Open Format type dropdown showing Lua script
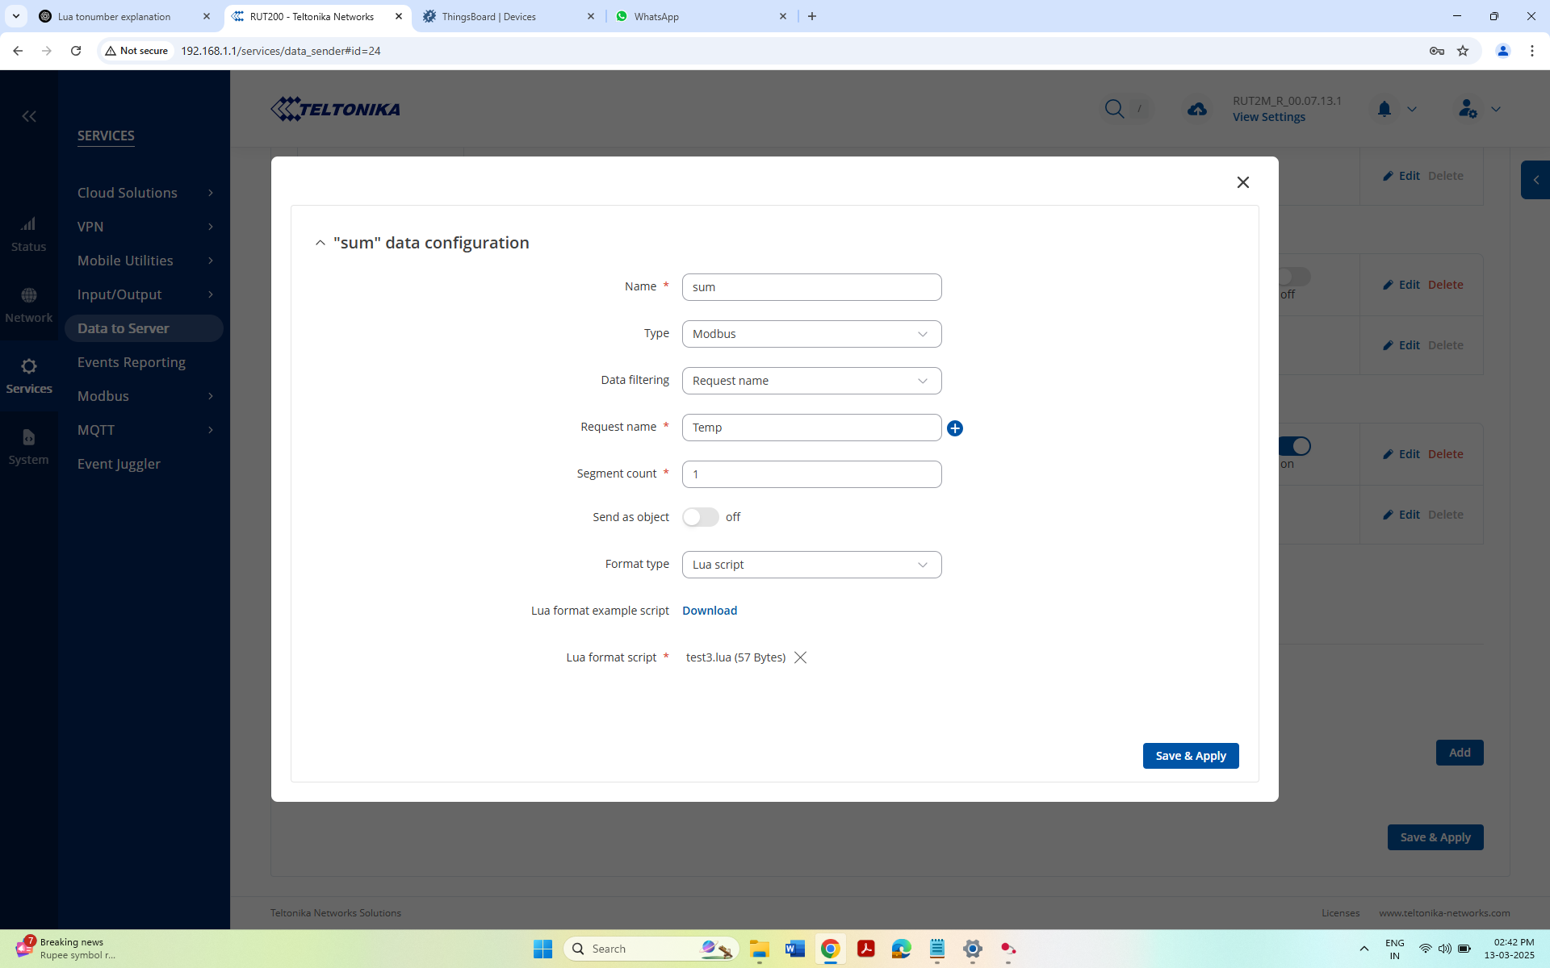 click(x=811, y=565)
